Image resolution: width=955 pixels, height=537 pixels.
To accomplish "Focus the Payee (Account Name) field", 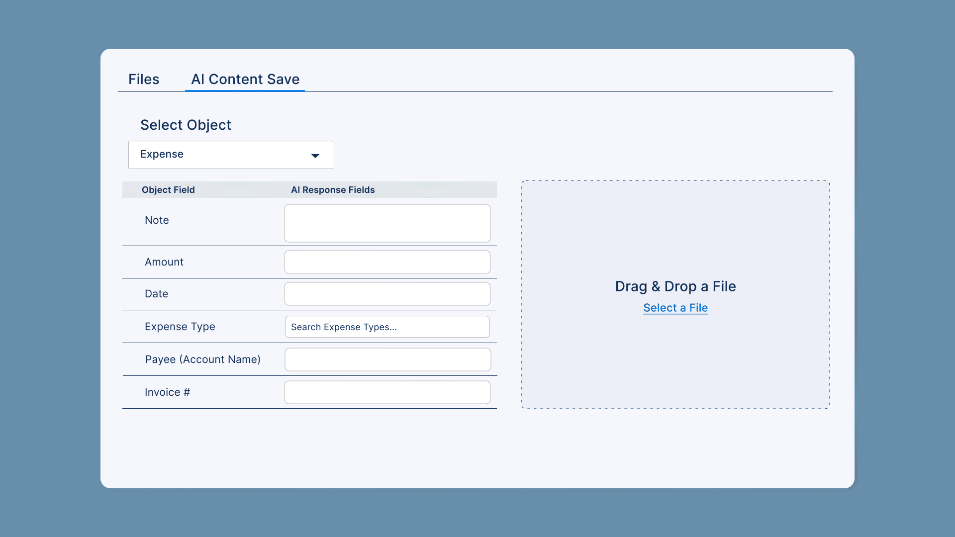I will (387, 359).
